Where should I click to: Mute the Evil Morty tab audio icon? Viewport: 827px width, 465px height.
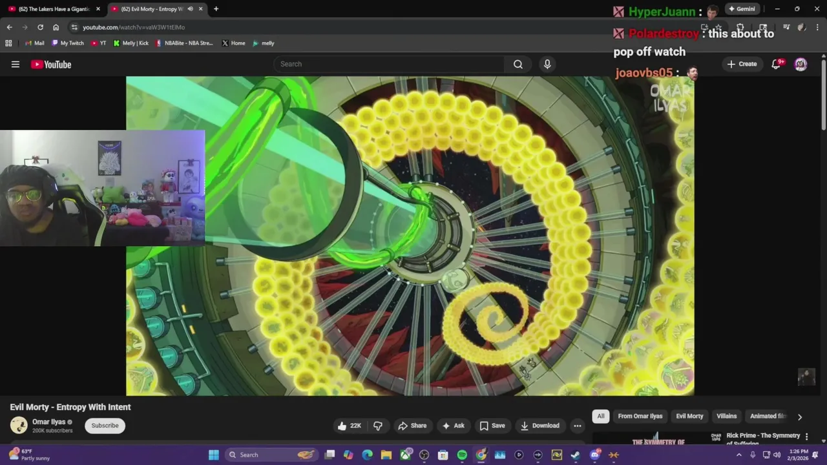[x=190, y=9]
